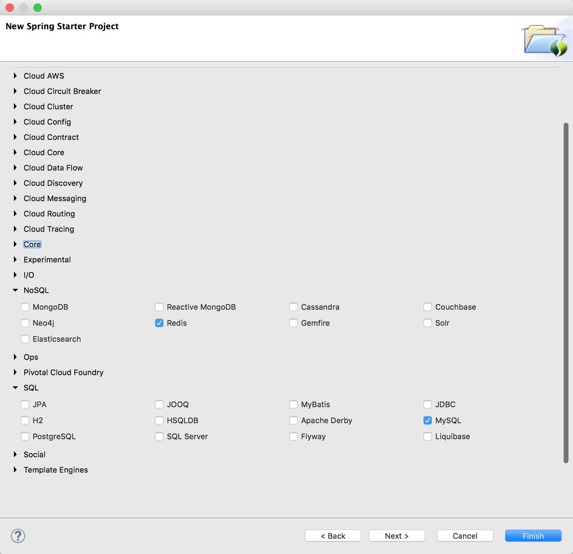The image size is (573, 554).
Task: Go to previous page with Back
Action: [333, 536]
